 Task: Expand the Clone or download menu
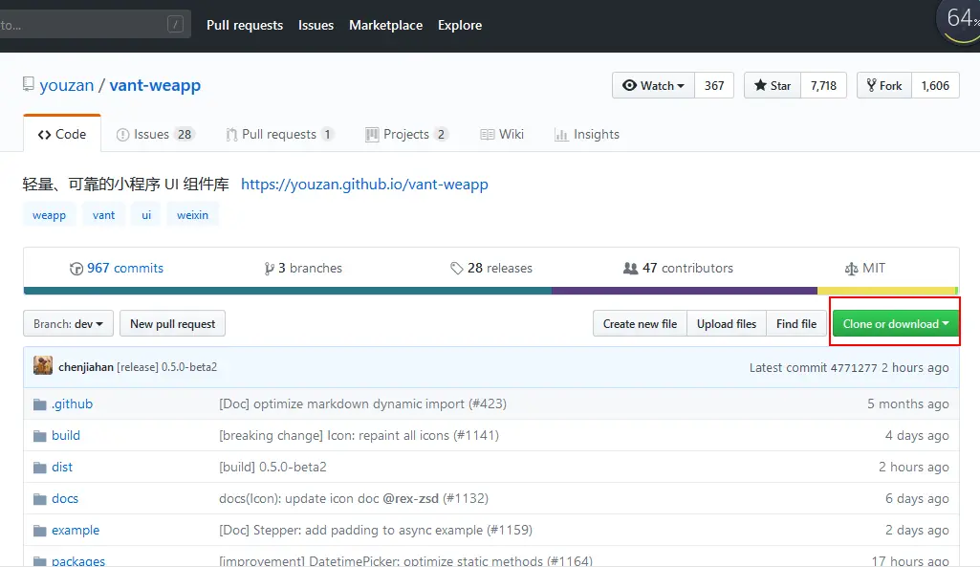point(896,324)
